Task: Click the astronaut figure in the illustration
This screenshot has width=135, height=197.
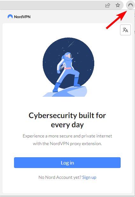Action: (67, 72)
